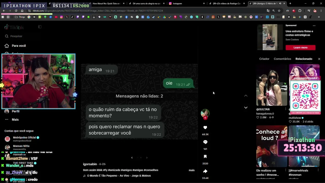Switch to the Instagram browser tab
Screen dimensions: 325x183
click(187, 4)
